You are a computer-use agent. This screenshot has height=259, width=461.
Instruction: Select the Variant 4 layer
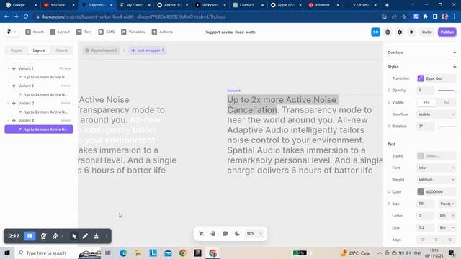39,120
